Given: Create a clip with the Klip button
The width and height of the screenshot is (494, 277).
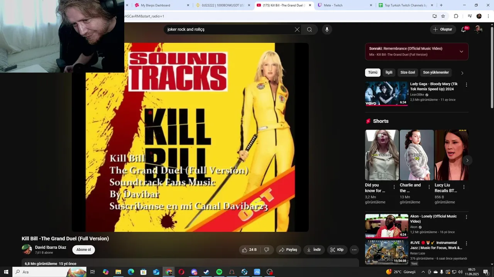Looking at the screenshot, I should click(x=337, y=250).
